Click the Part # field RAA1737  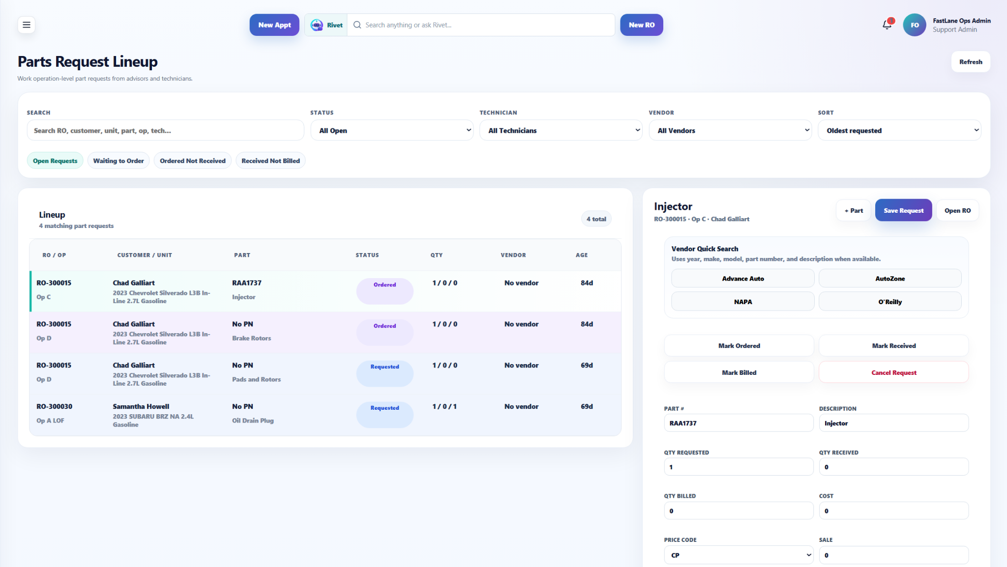(739, 423)
